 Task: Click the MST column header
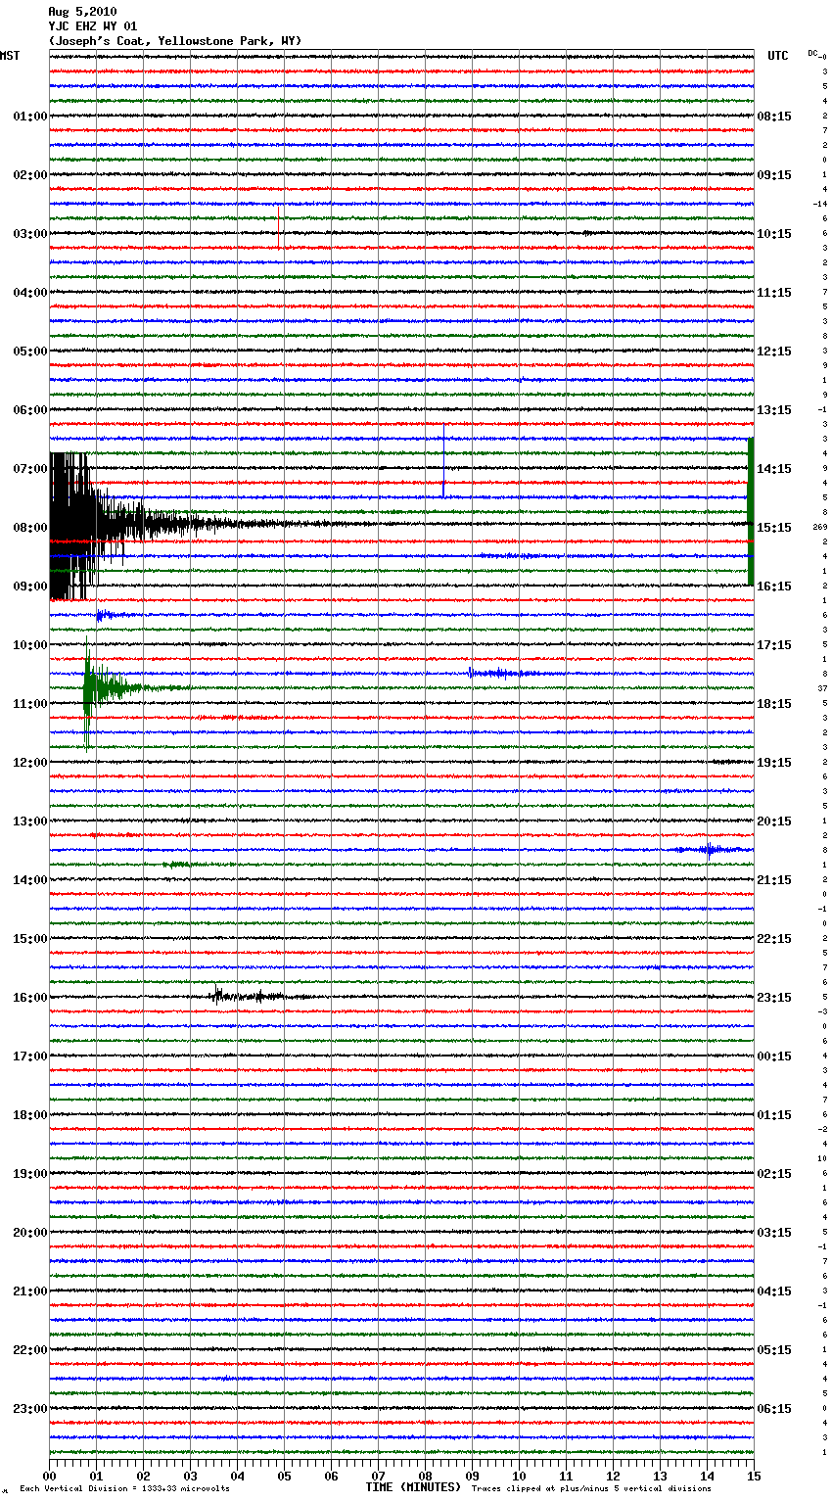click(10, 56)
